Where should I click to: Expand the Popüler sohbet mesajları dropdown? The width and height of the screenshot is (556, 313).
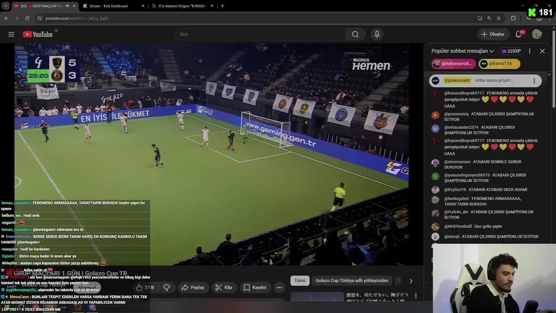pyautogui.click(x=463, y=51)
